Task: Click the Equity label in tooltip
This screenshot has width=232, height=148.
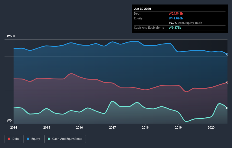Action: (138, 18)
